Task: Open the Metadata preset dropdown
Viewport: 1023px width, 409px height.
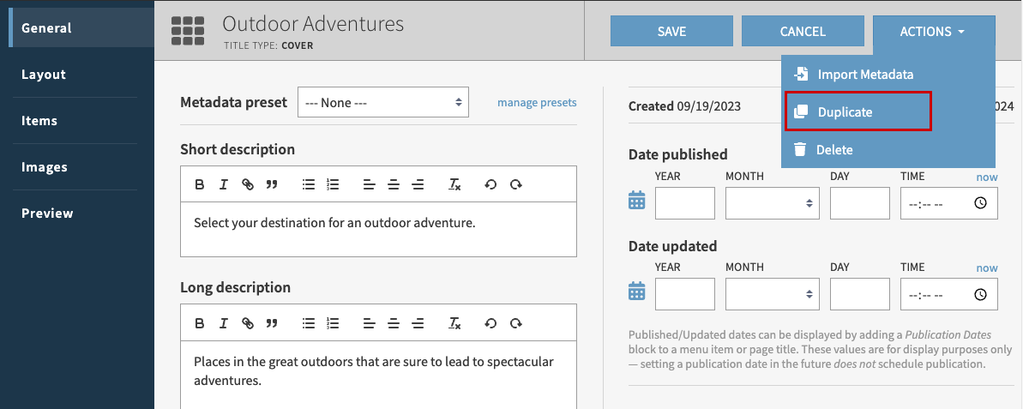Action: coord(382,103)
